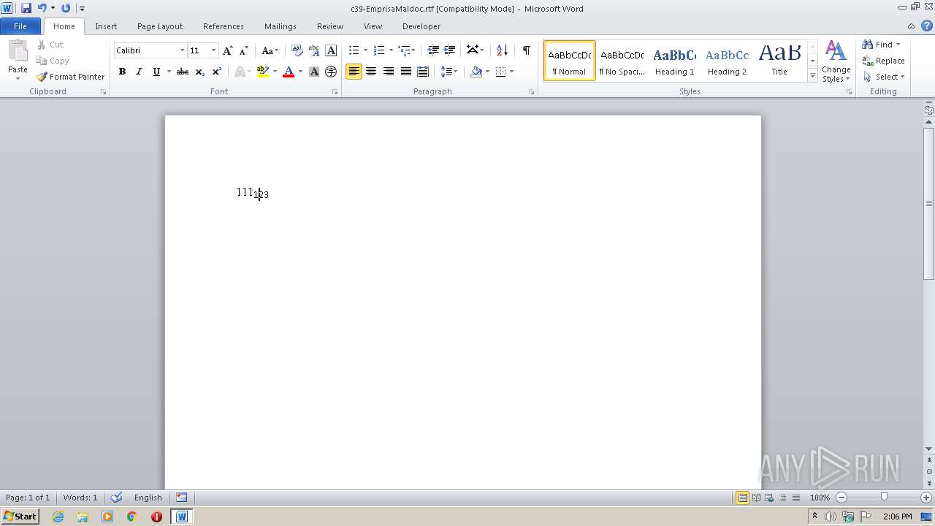Viewport: 935px width, 526px height.
Task: Save document via Quick Access toolbar
Action: [26, 8]
